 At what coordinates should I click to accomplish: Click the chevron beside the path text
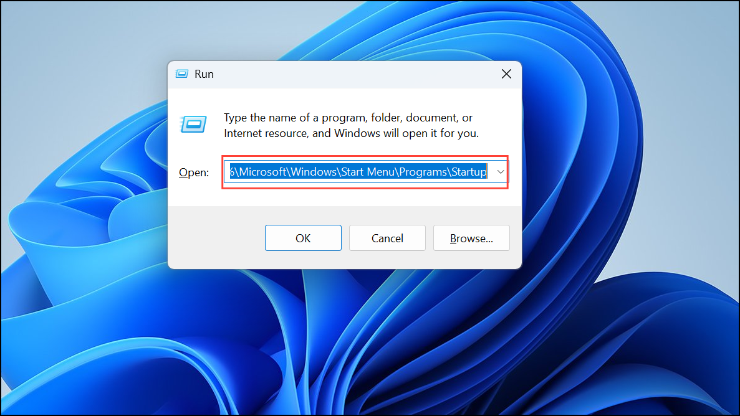[499, 171]
